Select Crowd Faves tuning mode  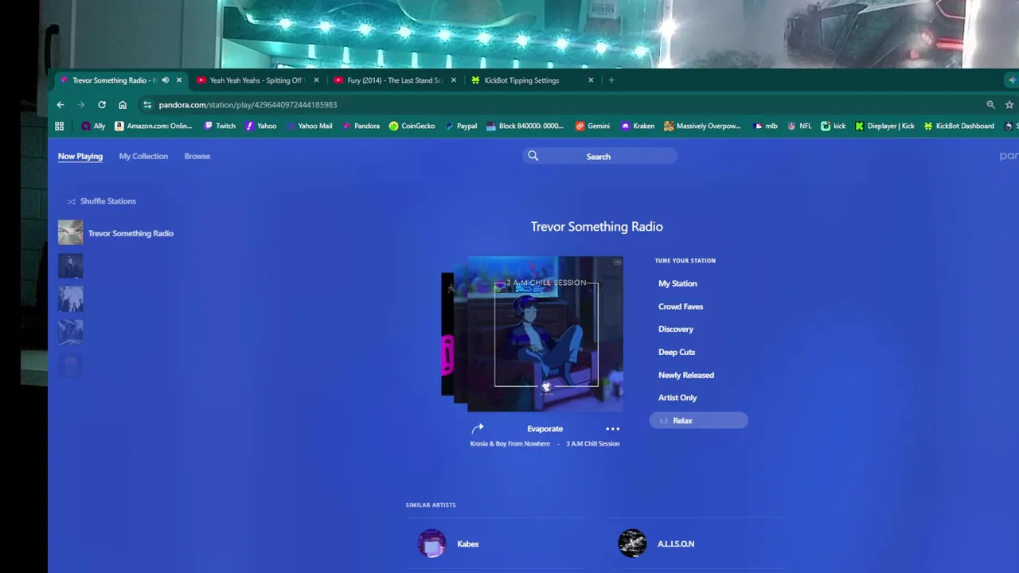click(x=681, y=306)
